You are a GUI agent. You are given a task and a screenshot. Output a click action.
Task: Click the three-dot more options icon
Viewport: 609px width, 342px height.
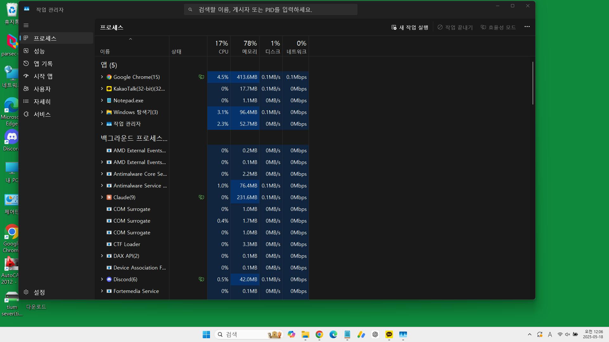(x=527, y=27)
